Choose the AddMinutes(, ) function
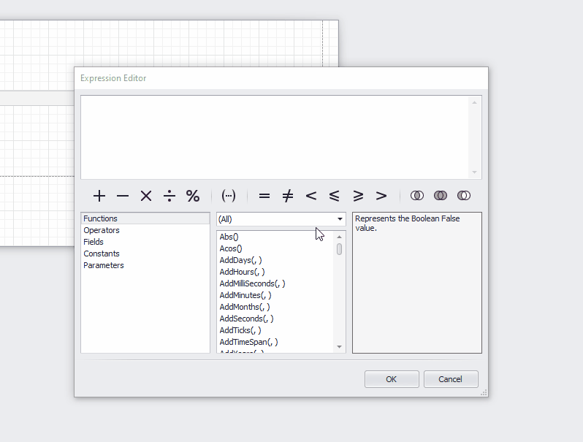Screen dimensions: 583x442 pos(275,296)
